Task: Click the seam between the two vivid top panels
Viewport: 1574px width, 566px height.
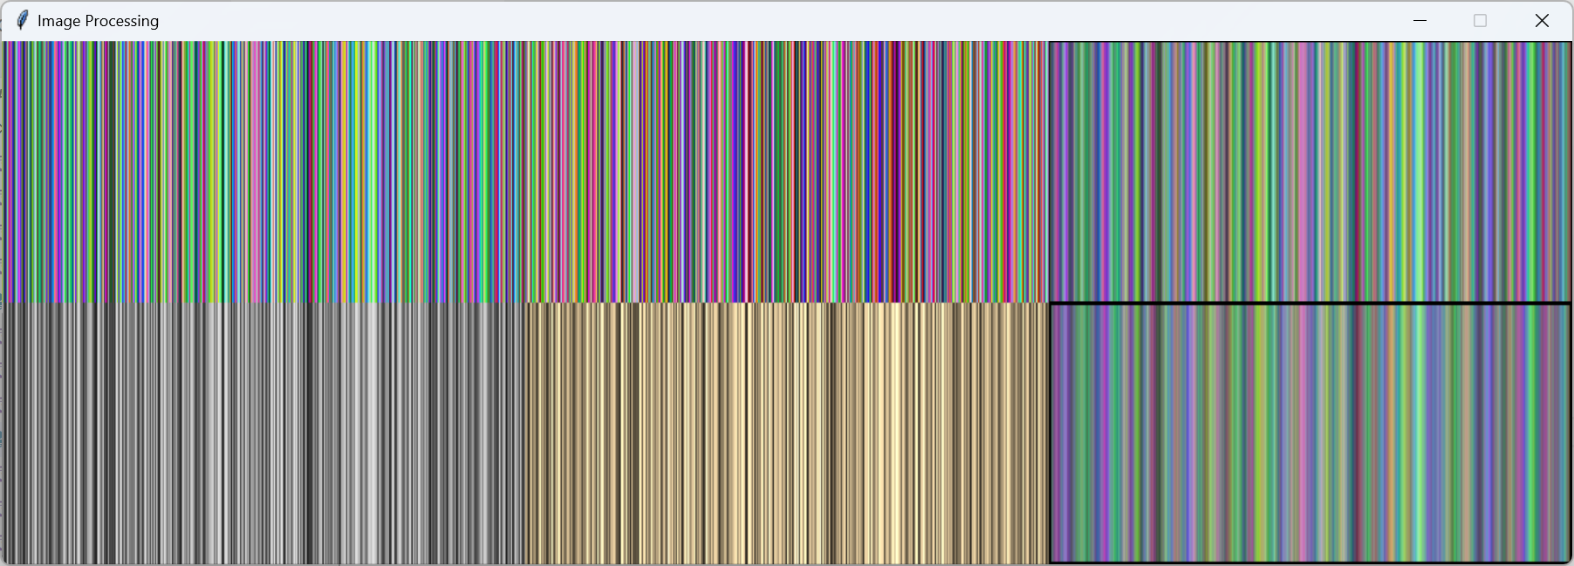Action: (x=525, y=172)
